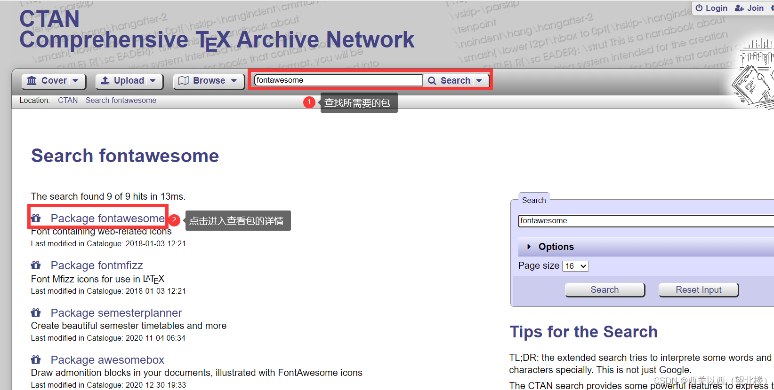Click the Browse open-book icon

(x=184, y=81)
